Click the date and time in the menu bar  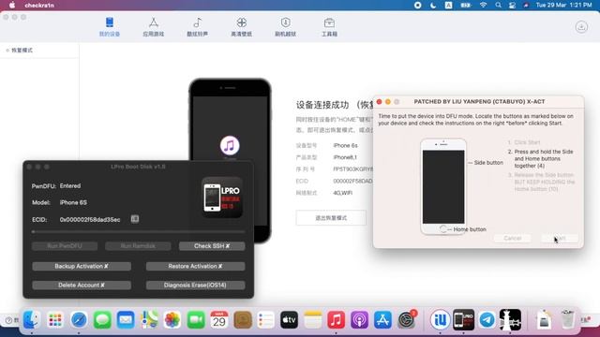pos(563,5)
